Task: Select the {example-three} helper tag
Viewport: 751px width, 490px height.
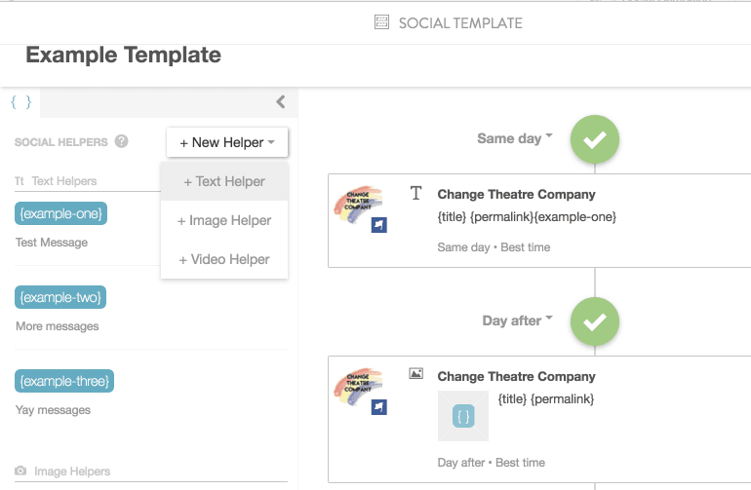Action: click(x=64, y=380)
